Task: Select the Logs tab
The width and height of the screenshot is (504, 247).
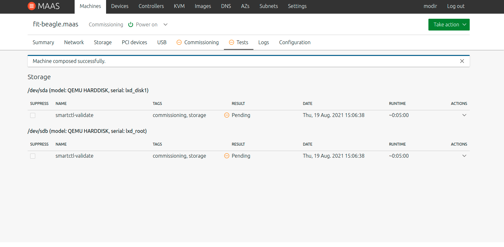Action: (263, 42)
